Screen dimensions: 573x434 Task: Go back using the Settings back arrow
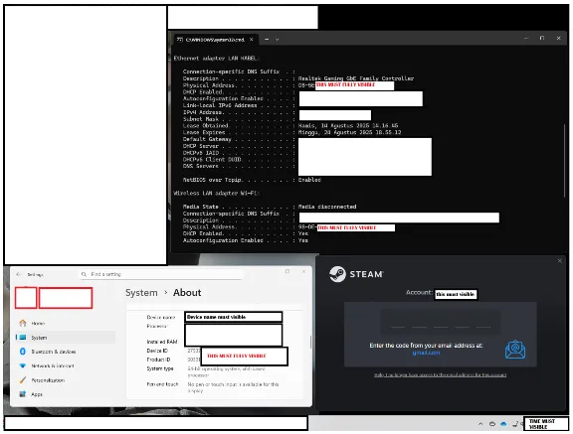click(x=18, y=274)
